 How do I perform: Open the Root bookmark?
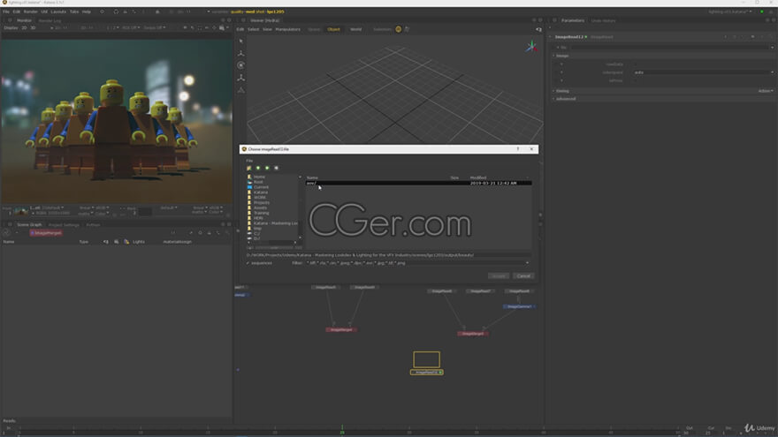258,182
